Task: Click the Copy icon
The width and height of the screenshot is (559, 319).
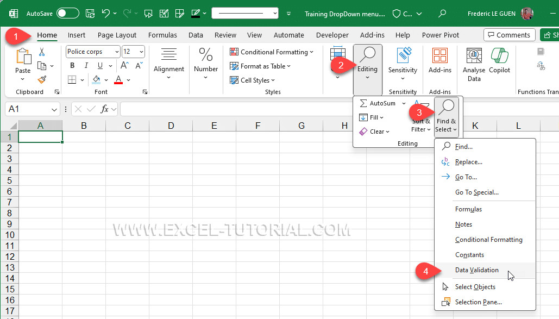Action: [x=42, y=66]
